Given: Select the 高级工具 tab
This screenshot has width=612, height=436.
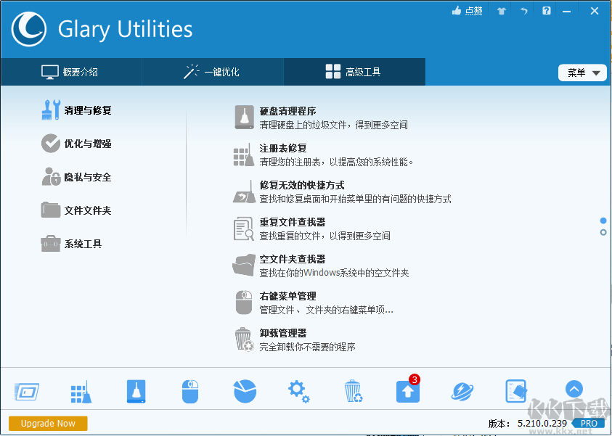Looking at the screenshot, I should pos(354,72).
